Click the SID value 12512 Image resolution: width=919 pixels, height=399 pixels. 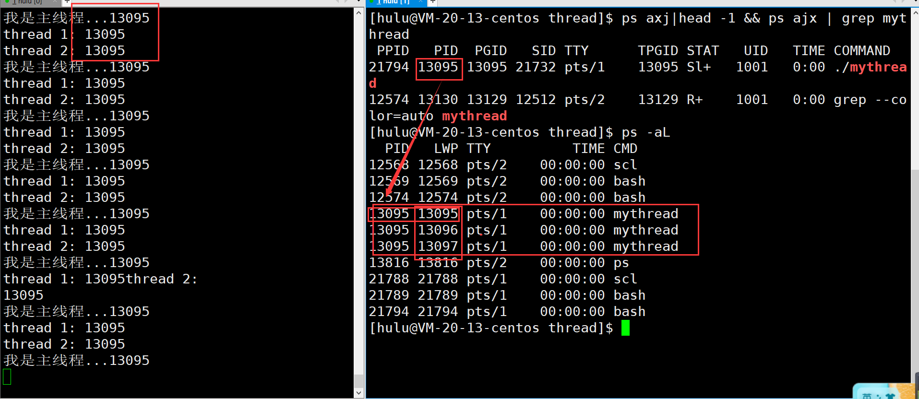[536, 100]
